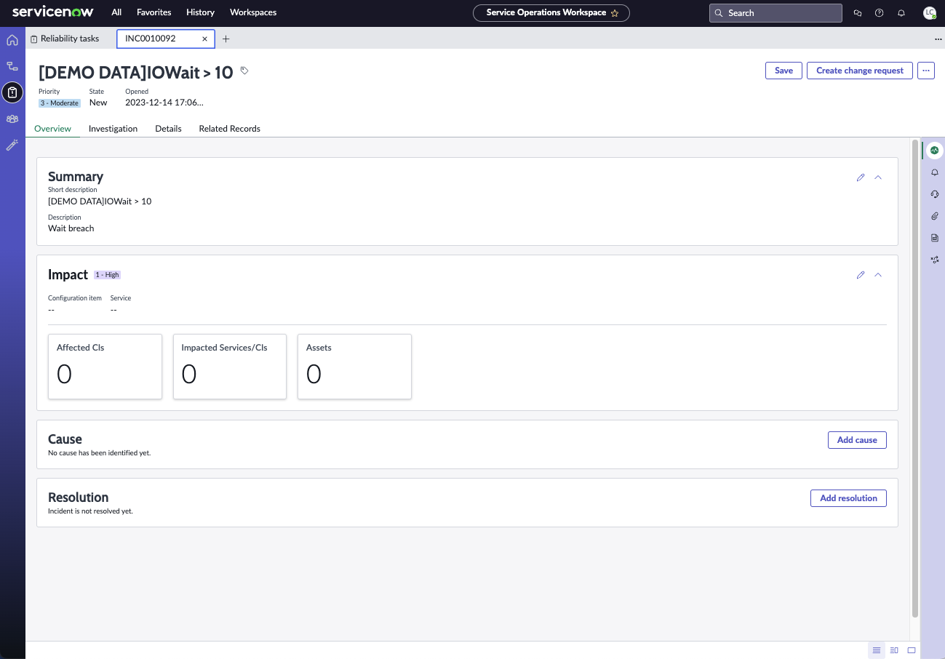Open the Workspaces menu
Image resolution: width=945 pixels, height=659 pixels.
click(x=253, y=12)
